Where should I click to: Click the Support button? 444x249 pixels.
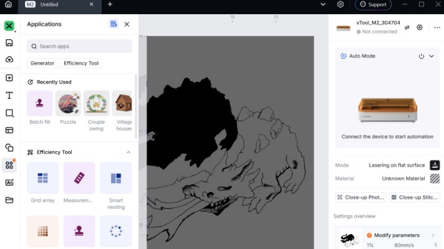point(373,5)
